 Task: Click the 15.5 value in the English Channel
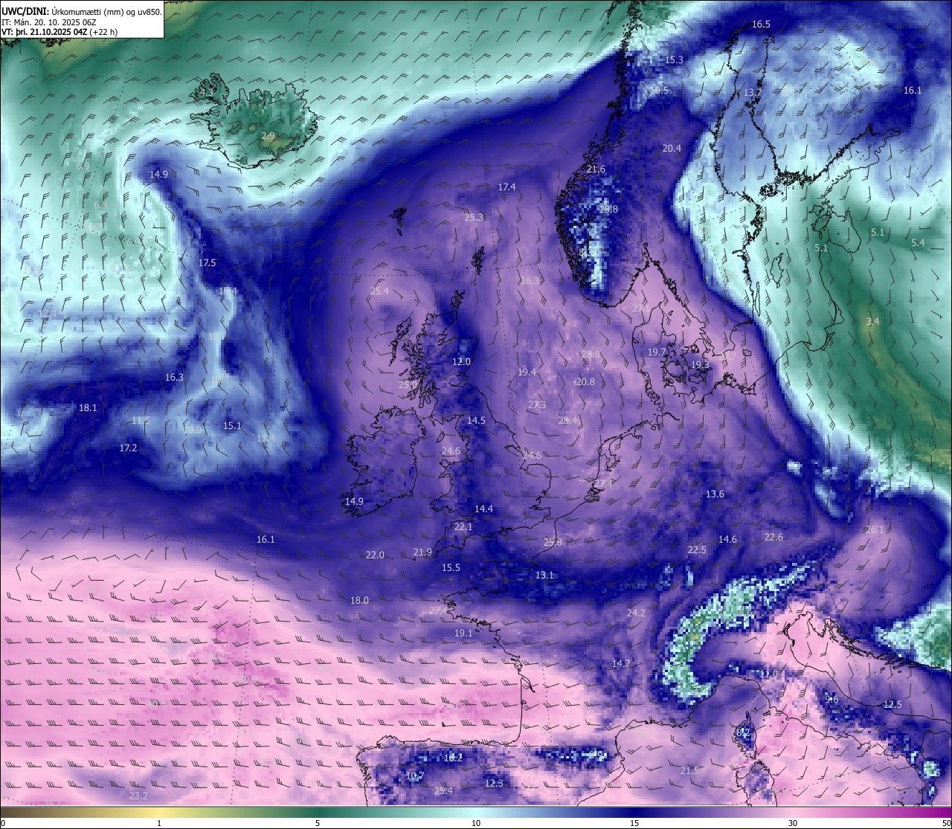451,568
